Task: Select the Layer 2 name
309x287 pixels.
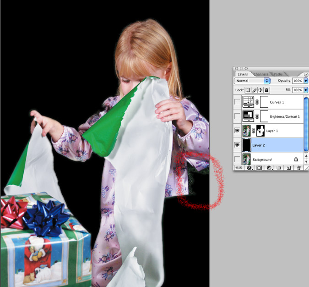Action: coord(258,145)
